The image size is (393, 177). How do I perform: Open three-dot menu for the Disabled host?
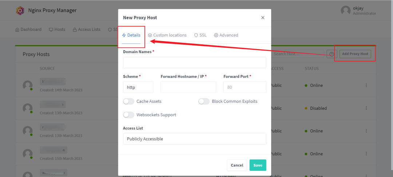click(x=366, y=108)
